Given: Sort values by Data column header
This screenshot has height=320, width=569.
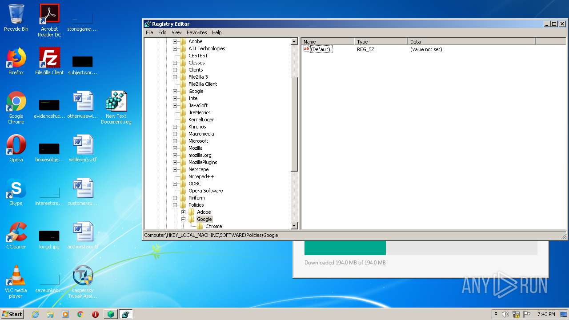Looking at the screenshot, I should pos(472,41).
